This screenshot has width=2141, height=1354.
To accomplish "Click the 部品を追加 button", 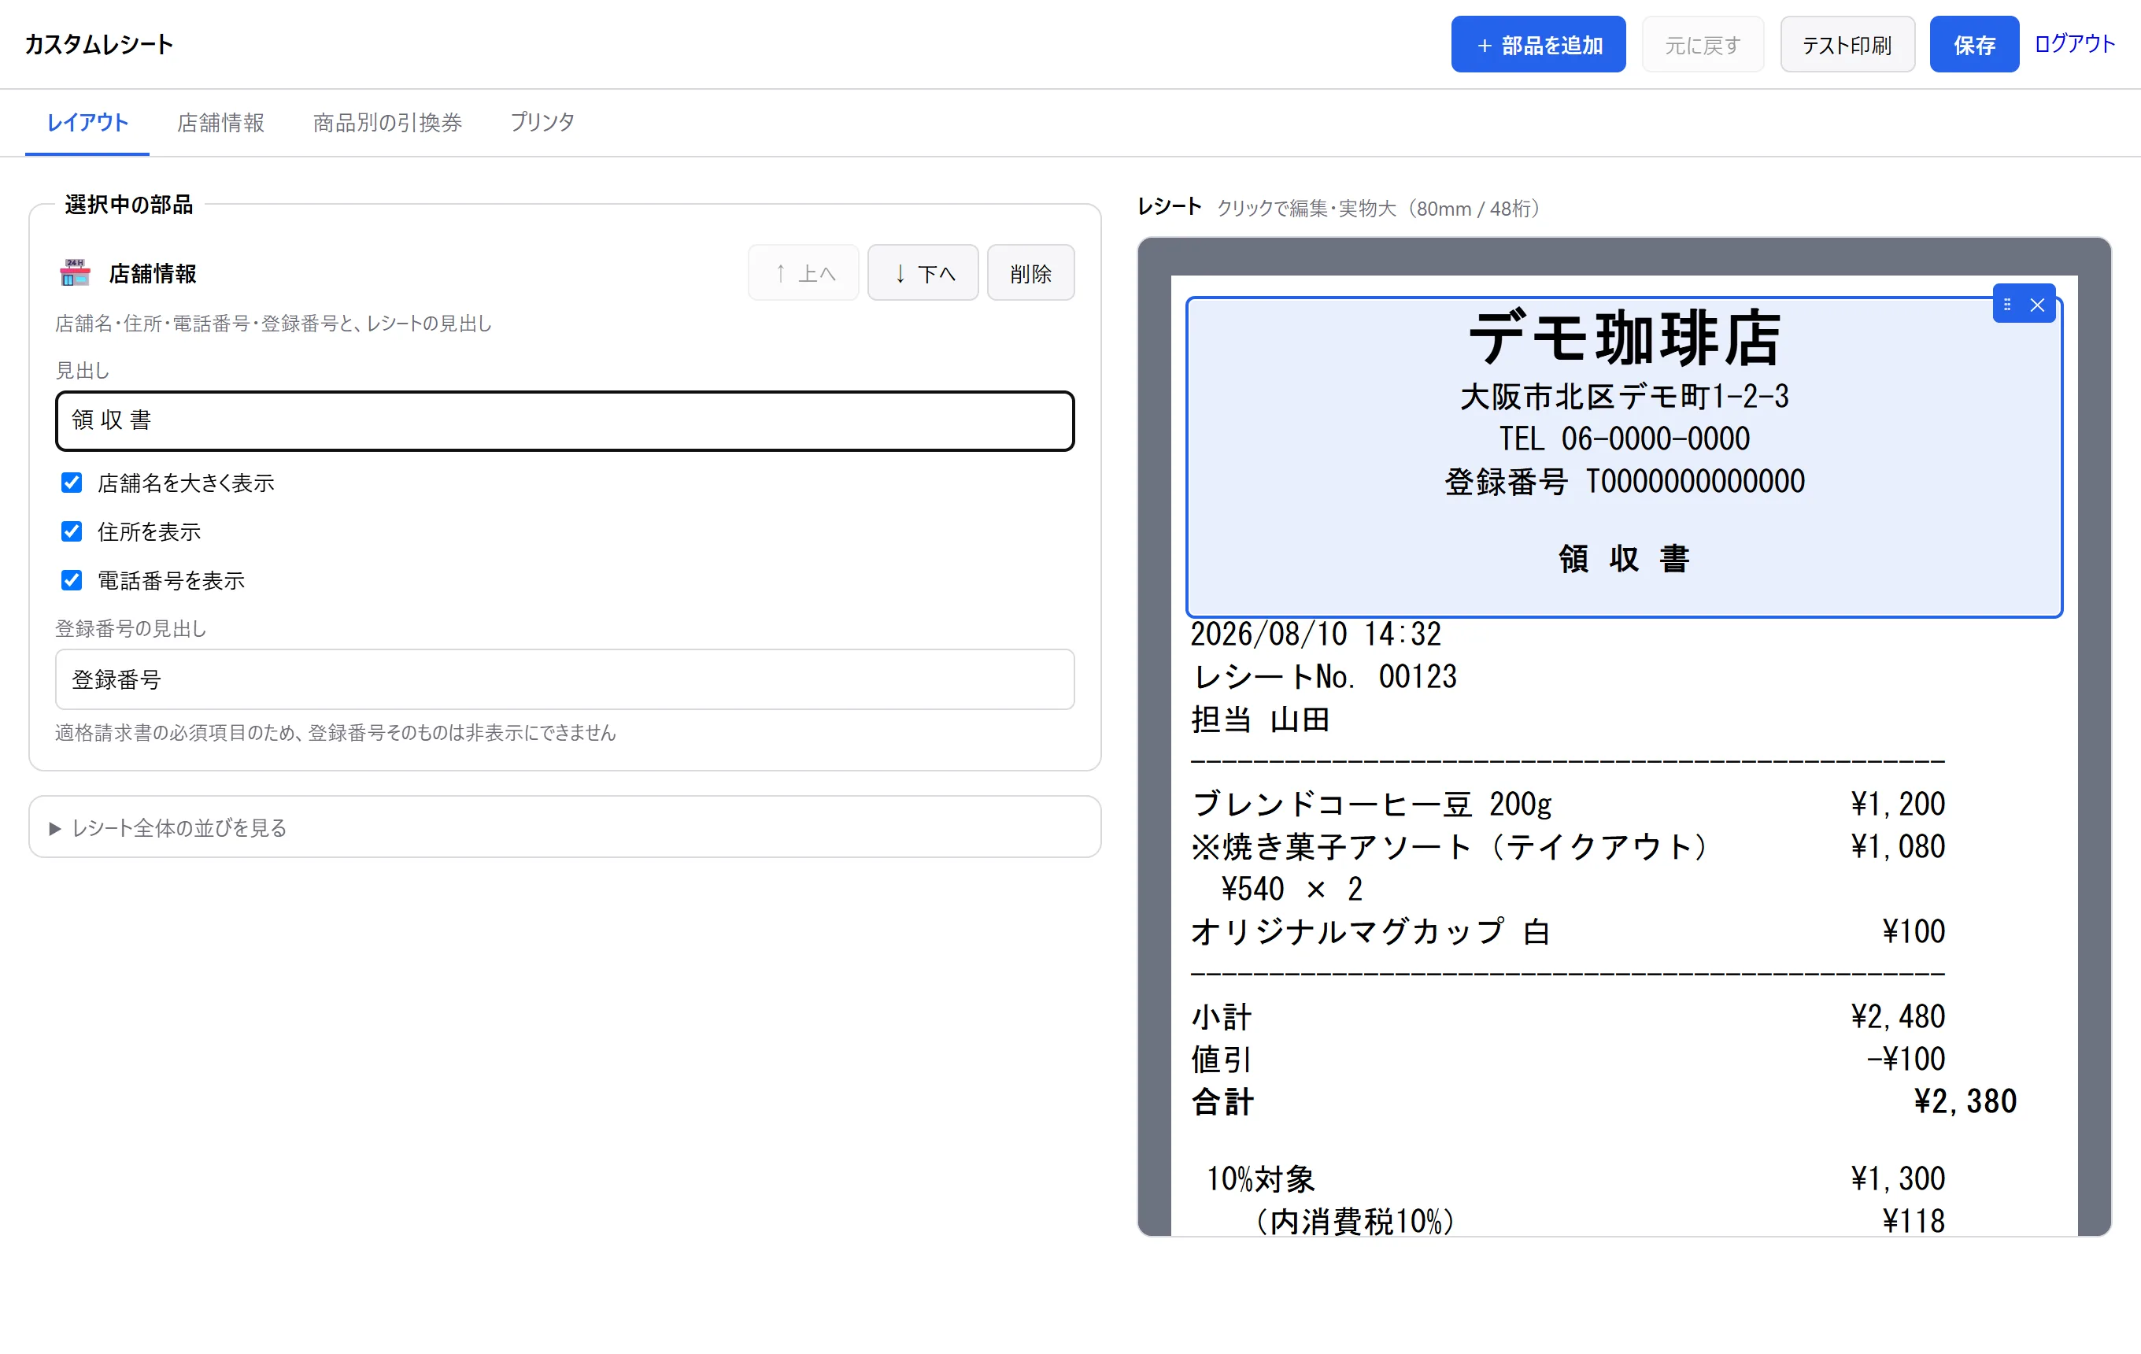I will (x=1538, y=44).
